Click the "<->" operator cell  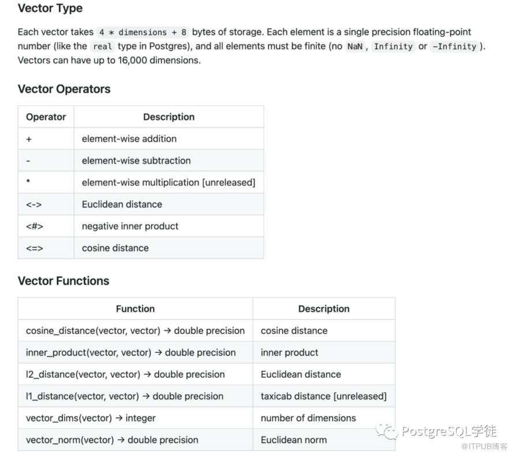click(x=34, y=205)
